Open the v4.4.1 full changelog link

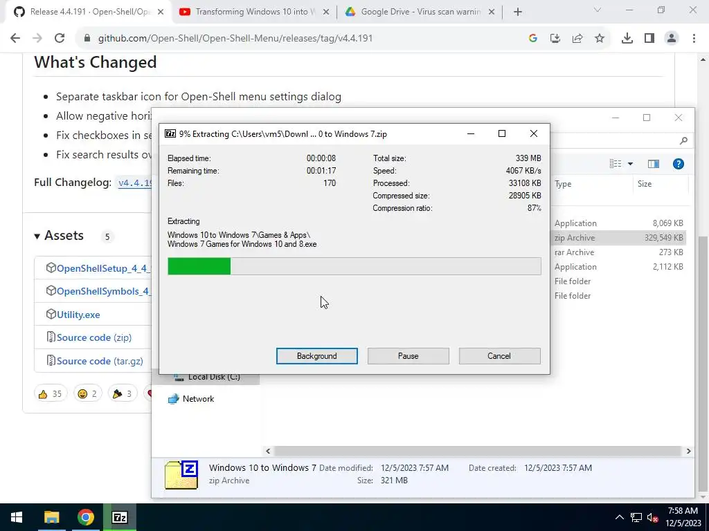[135, 183]
